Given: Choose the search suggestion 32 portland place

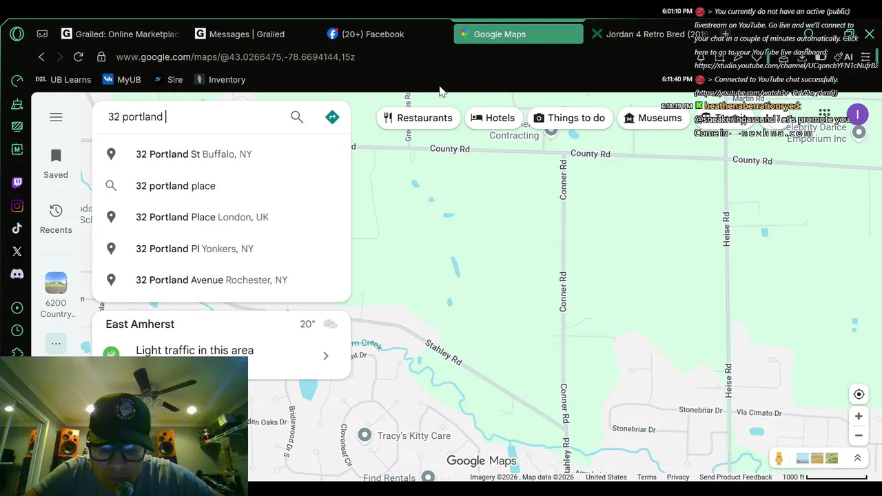Looking at the screenshot, I should pos(221,186).
